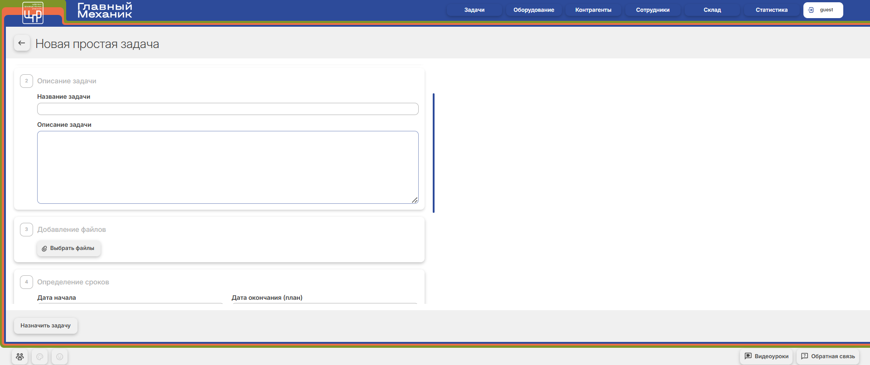
Task: Click the step 4 Определение сроков header
Action: pyautogui.click(x=73, y=282)
